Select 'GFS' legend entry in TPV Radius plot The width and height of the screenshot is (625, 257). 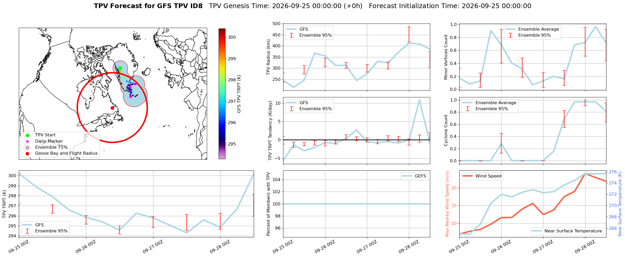coord(297,29)
